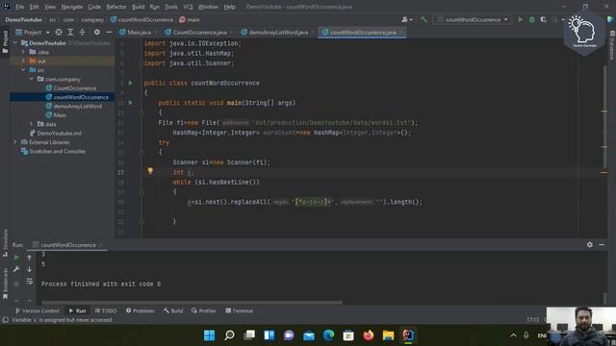Screen dimensions: 616x346
Task: Open Build tool window
Action: click(x=173, y=310)
